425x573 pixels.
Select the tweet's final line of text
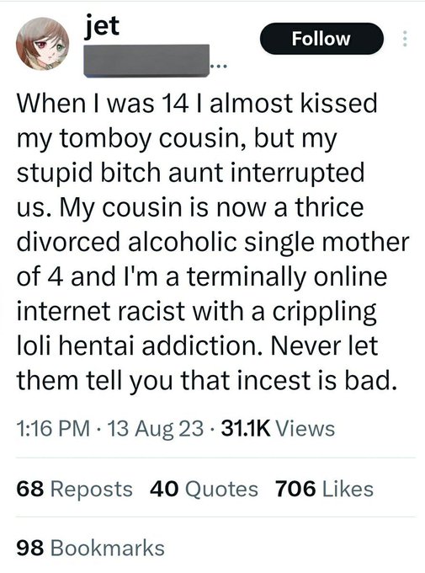[207, 380]
